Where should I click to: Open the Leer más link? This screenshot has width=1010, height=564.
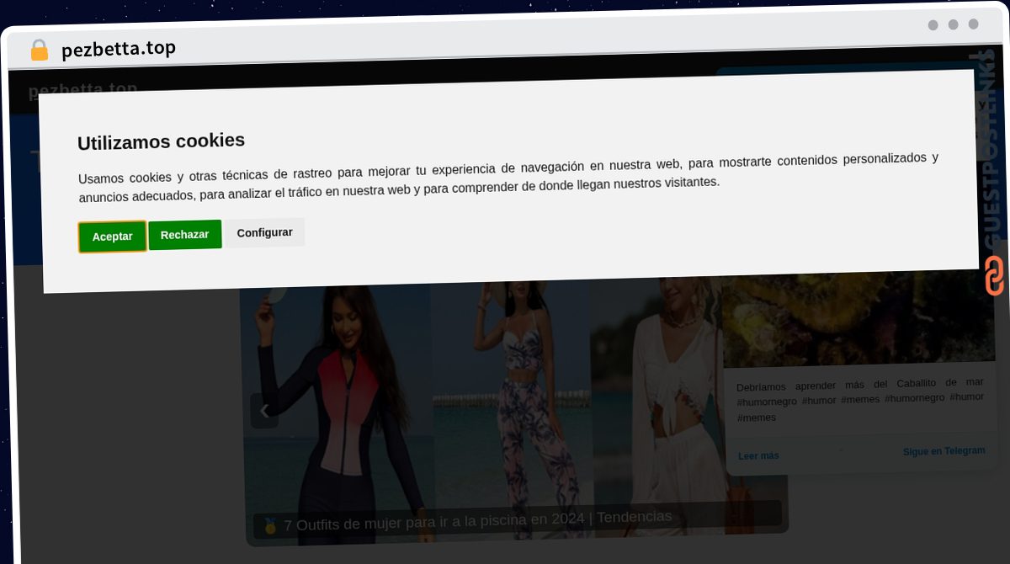[x=758, y=455]
